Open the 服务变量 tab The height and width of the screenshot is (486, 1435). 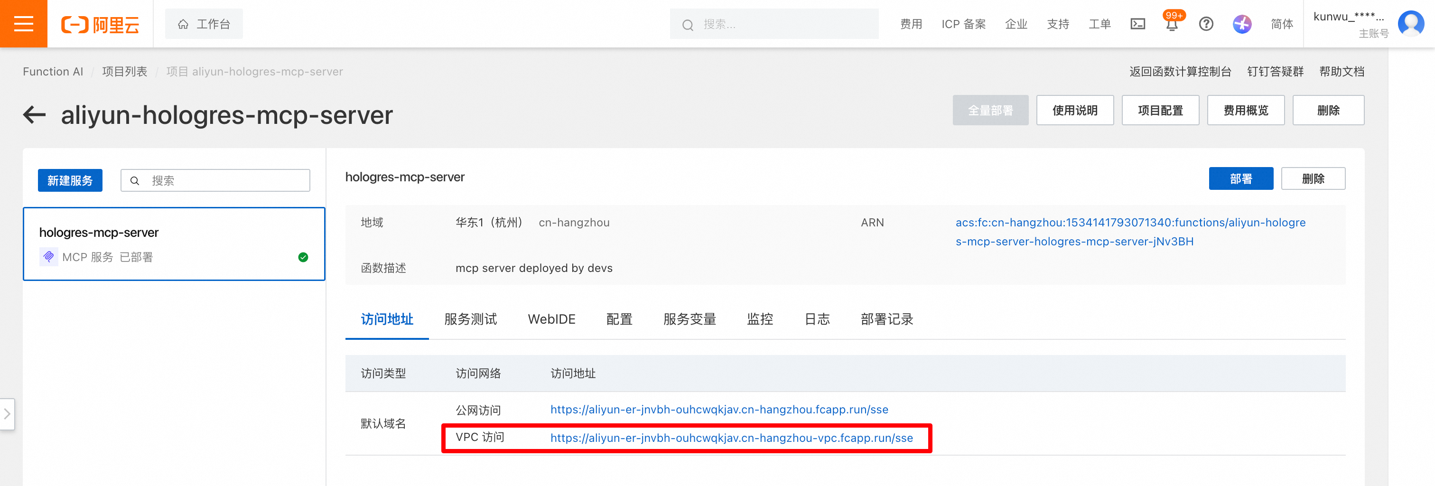689,319
